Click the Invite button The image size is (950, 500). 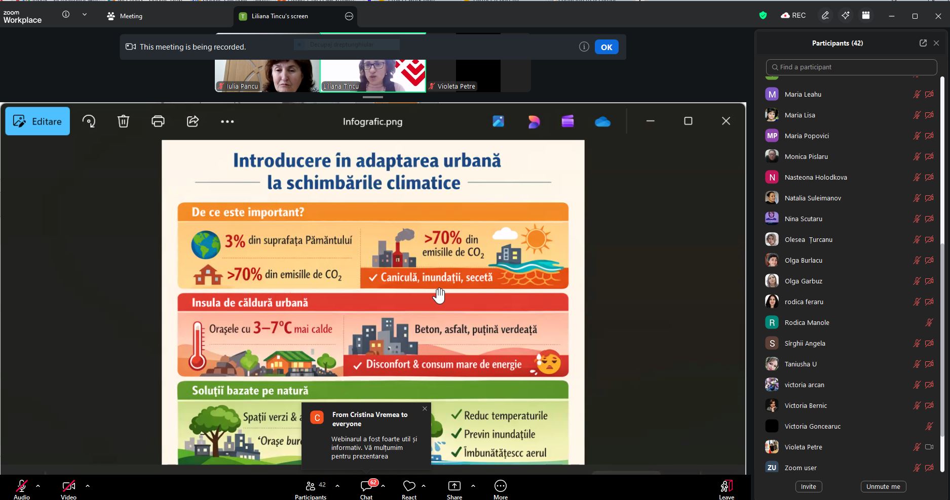(808, 486)
